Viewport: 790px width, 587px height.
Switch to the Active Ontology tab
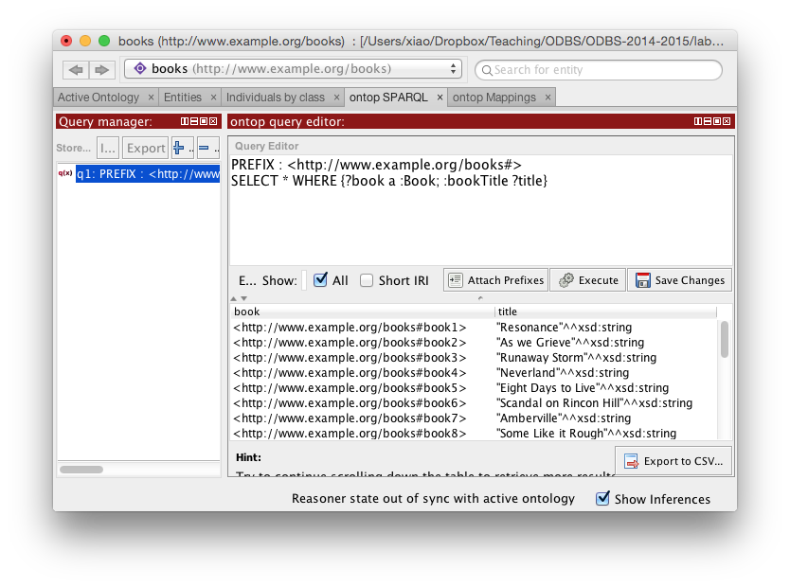coord(99,98)
